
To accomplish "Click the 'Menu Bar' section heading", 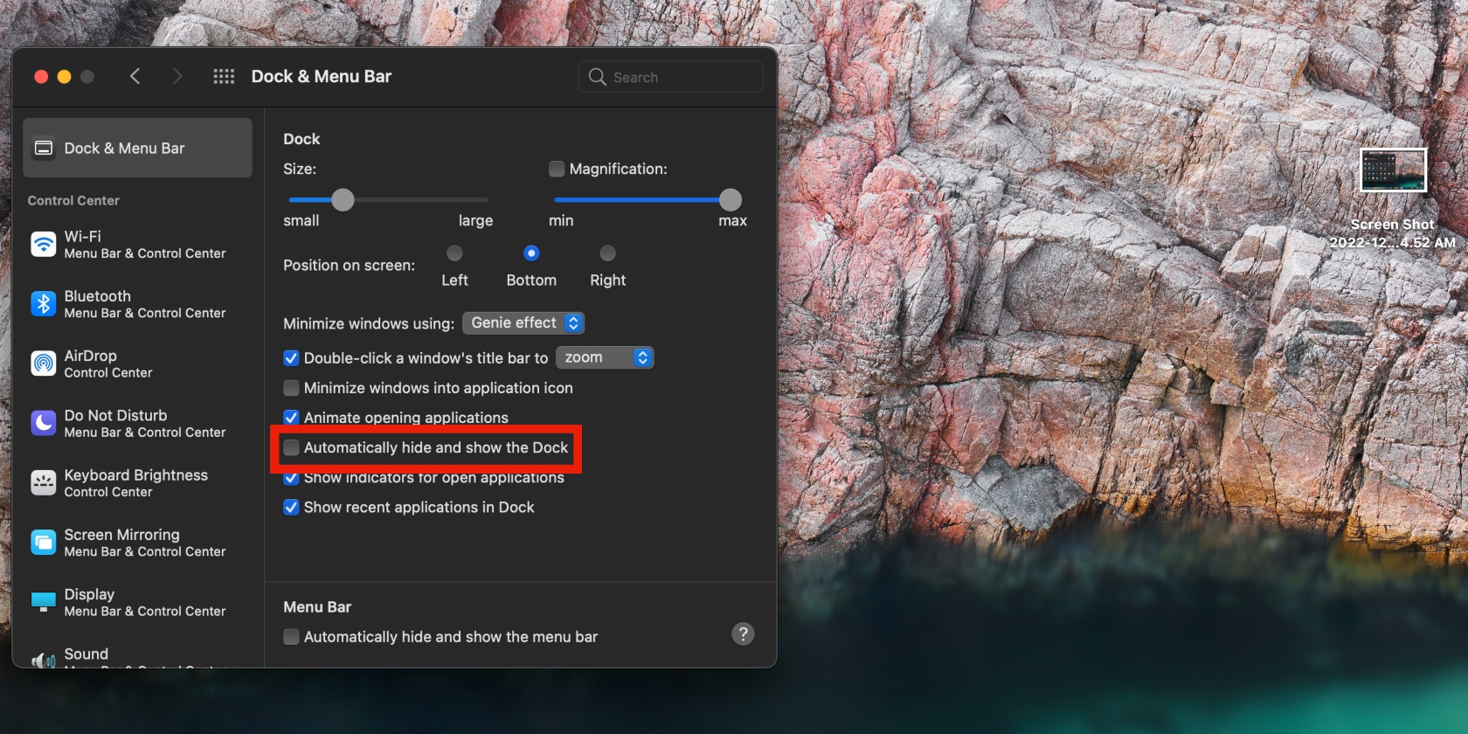I will pyautogui.click(x=317, y=607).
